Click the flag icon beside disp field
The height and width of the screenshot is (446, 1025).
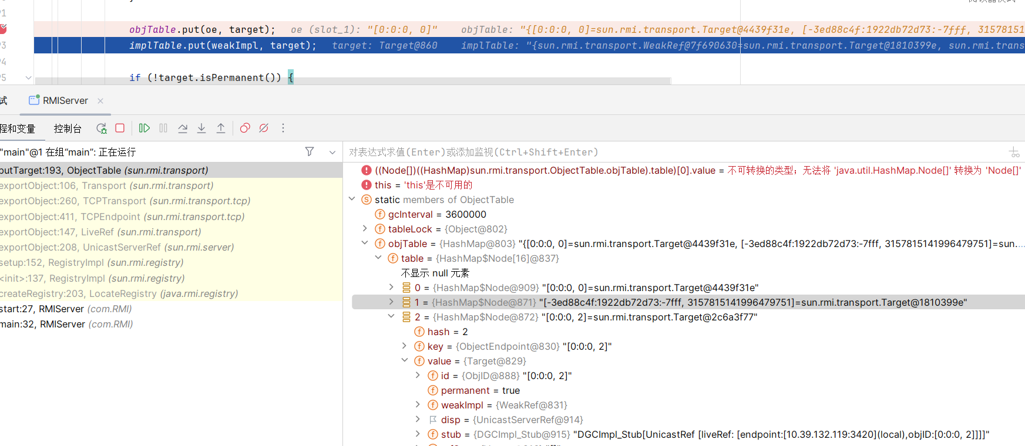[x=433, y=420]
